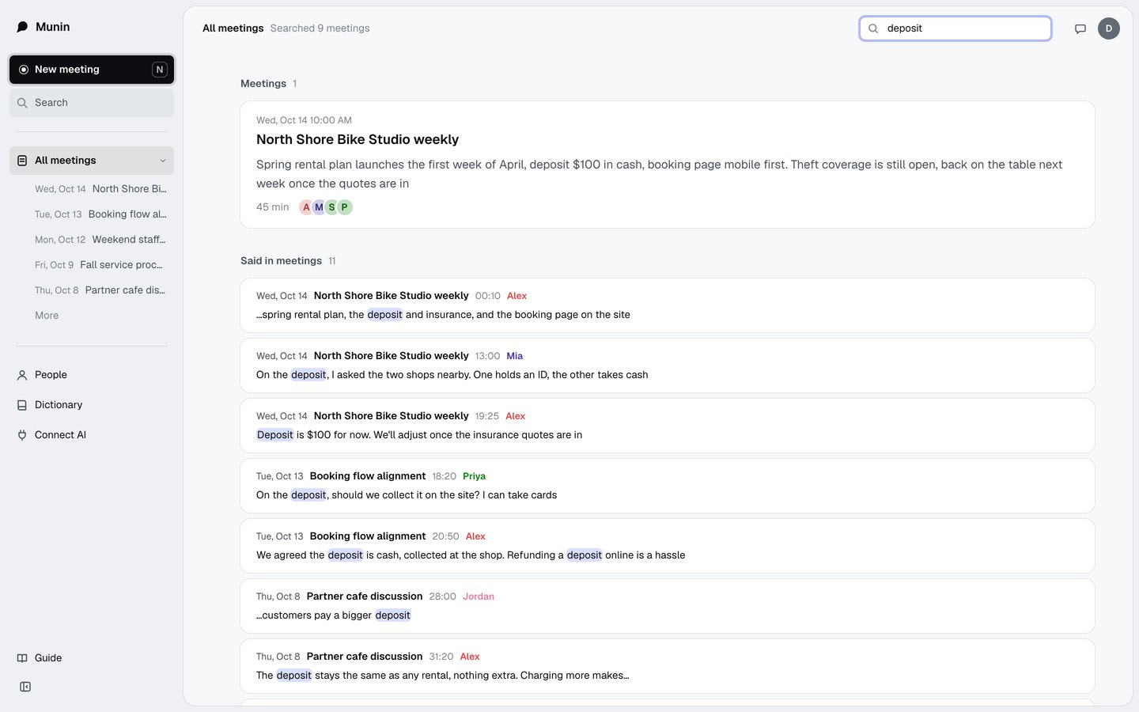1139x712 pixels.
Task: Start a New meeting
Action: (92, 70)
